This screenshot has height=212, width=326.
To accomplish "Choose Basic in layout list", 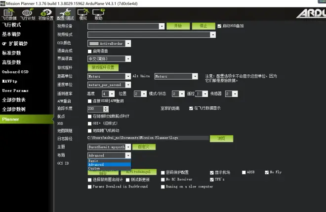I will [109, 161].
